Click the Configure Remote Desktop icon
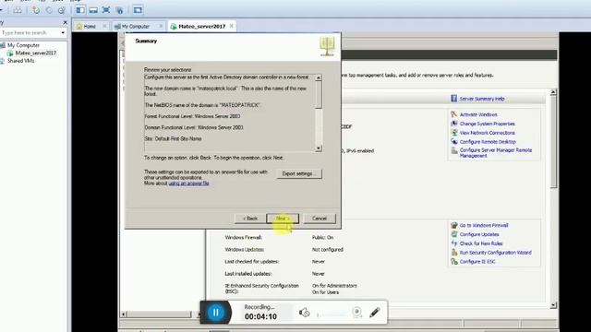The width and height of the screenshot is (591, 332). 453,141
